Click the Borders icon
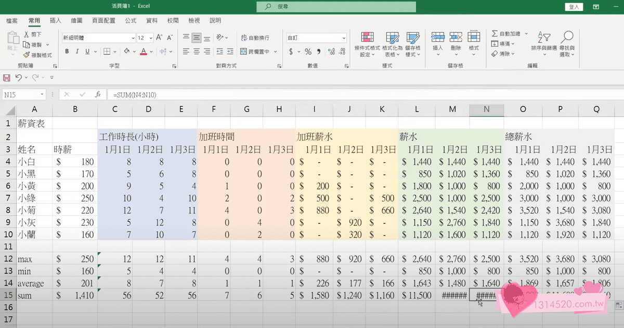The width and height of the screenshot is (624, 328). click(107, 52)
